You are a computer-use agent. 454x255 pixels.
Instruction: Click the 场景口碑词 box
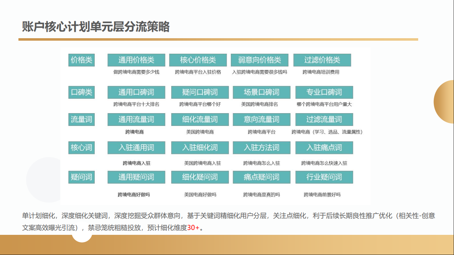262,92
